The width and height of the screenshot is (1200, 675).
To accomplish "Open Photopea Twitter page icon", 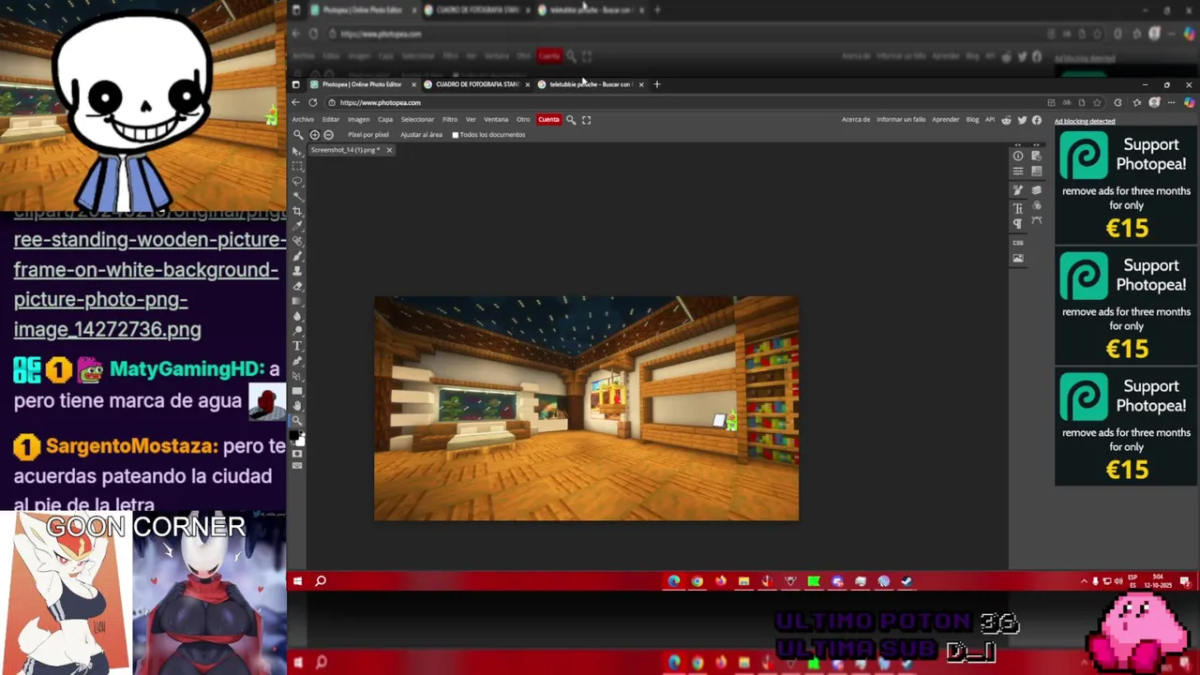I will click(x=1022, y=119).
